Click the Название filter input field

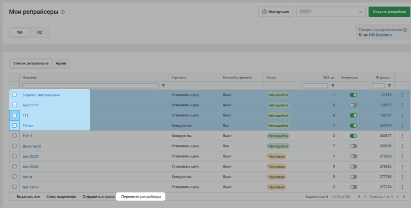tap(90, 86)
